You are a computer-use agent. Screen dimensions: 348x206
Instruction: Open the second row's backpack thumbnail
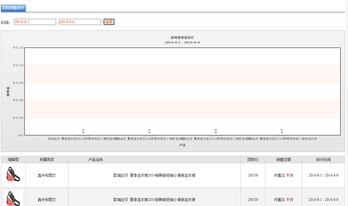pos(13,198)
